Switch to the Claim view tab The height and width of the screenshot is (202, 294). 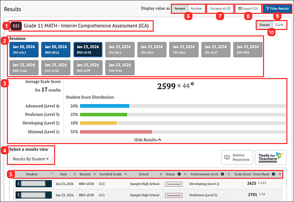coord(279,25)
